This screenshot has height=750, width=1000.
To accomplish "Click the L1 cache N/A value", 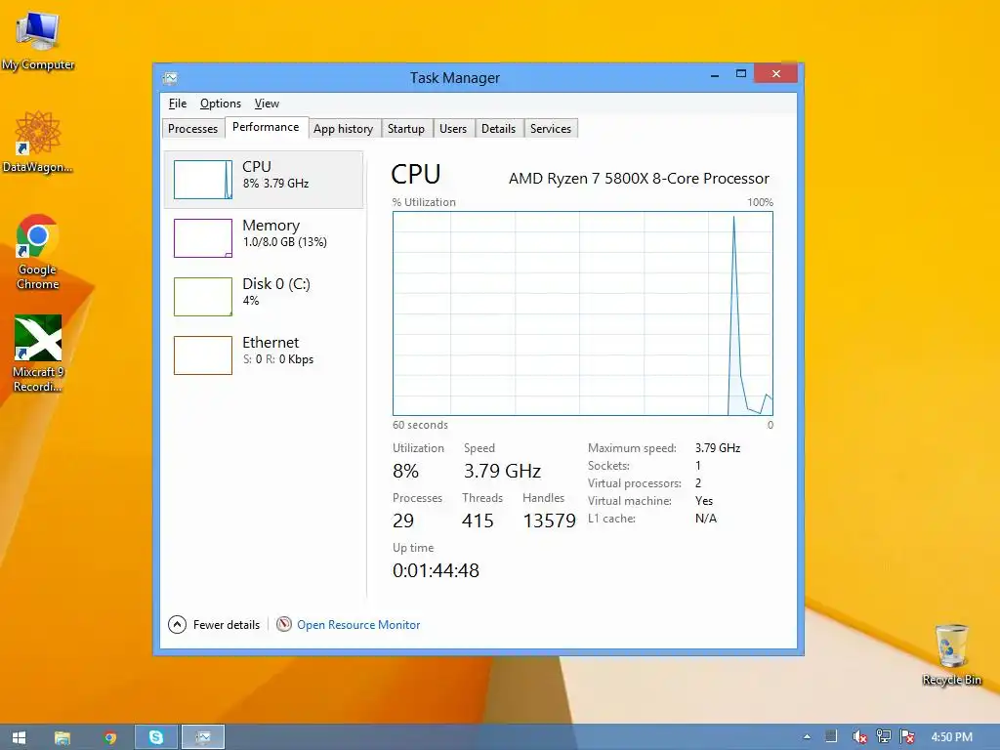I will coord(706,519).
